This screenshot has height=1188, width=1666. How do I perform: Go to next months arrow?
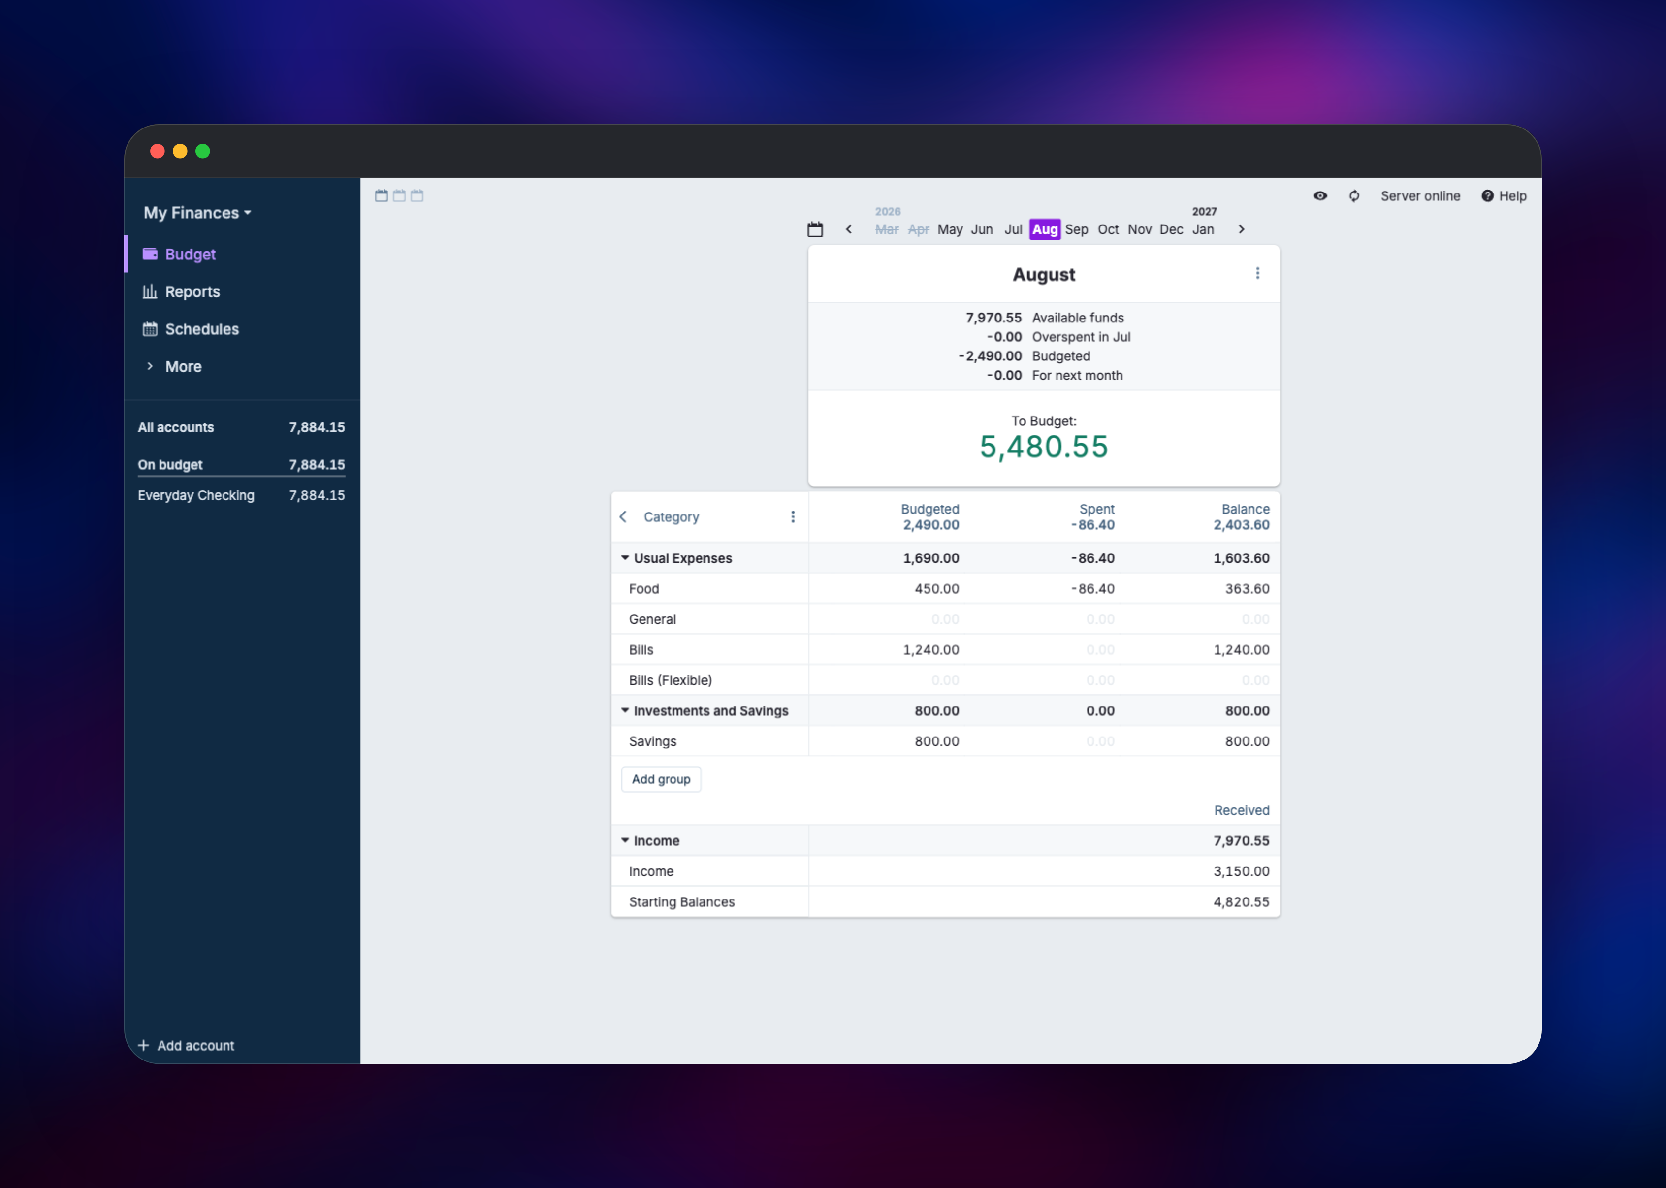pos(1241,230)
